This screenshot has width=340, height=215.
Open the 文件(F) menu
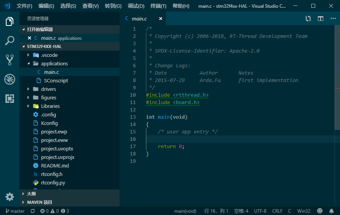pos(24,6)
